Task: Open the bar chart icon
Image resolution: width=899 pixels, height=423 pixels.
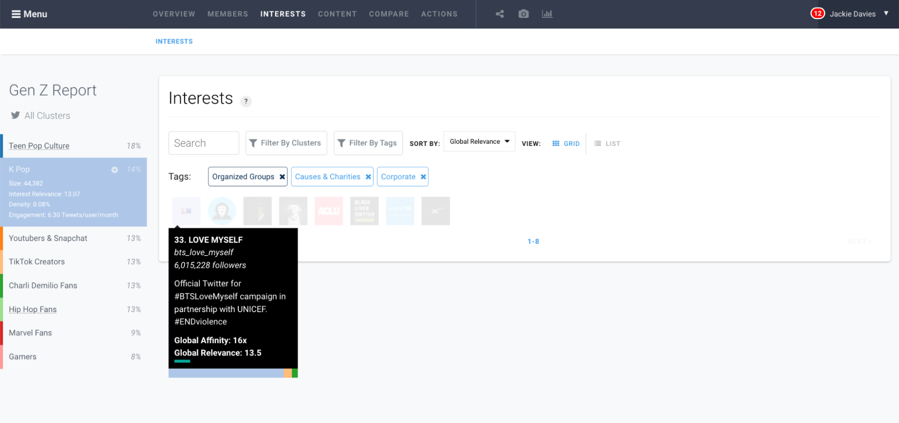Action: tap(547, 14)
